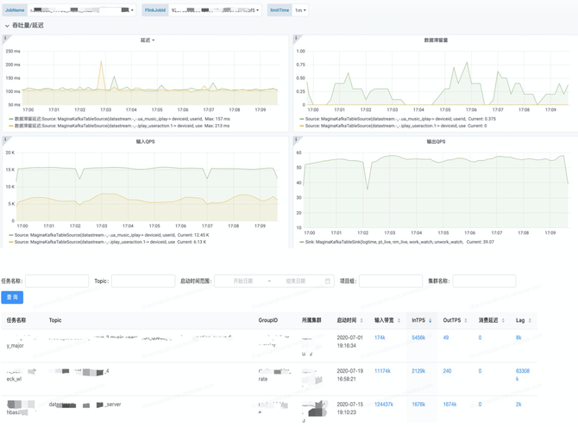This screenshot has height=427, width=578.
Task: Open the info icon on 输出QPS panel
Action: point(296,139)
